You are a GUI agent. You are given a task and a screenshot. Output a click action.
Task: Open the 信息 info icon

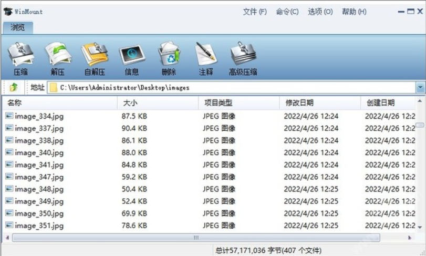132,54
